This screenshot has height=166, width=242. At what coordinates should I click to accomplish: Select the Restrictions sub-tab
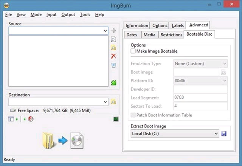pos(171,35)
